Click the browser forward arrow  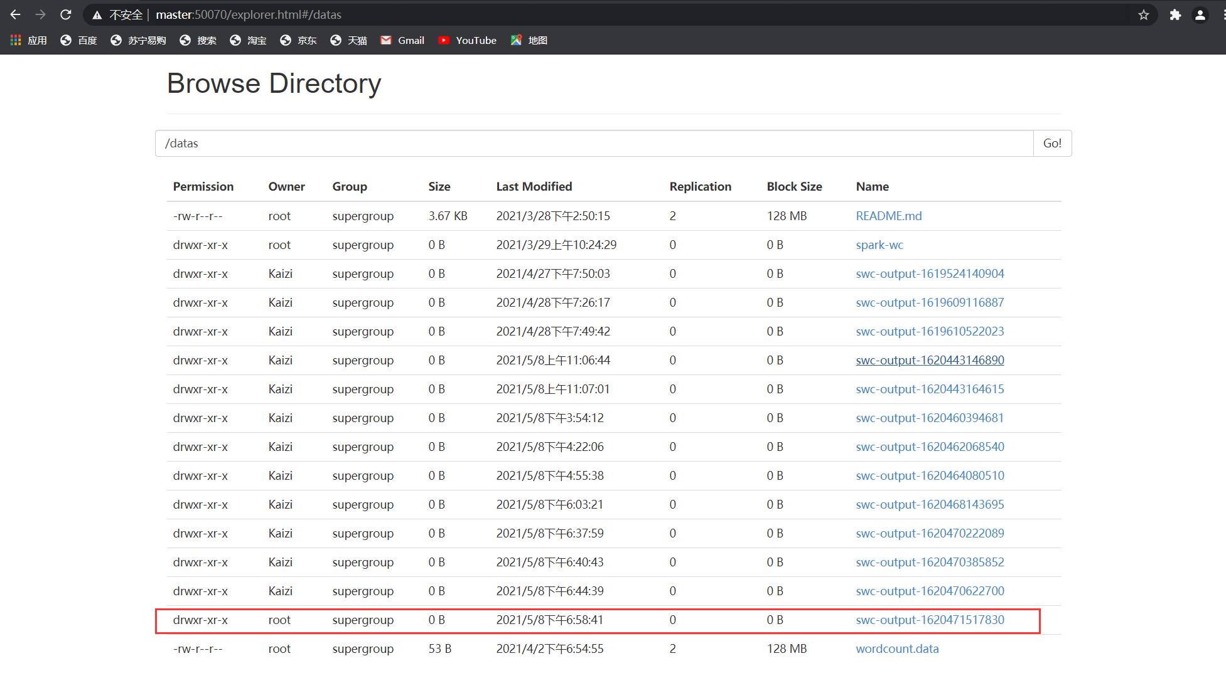coord(41,14)
